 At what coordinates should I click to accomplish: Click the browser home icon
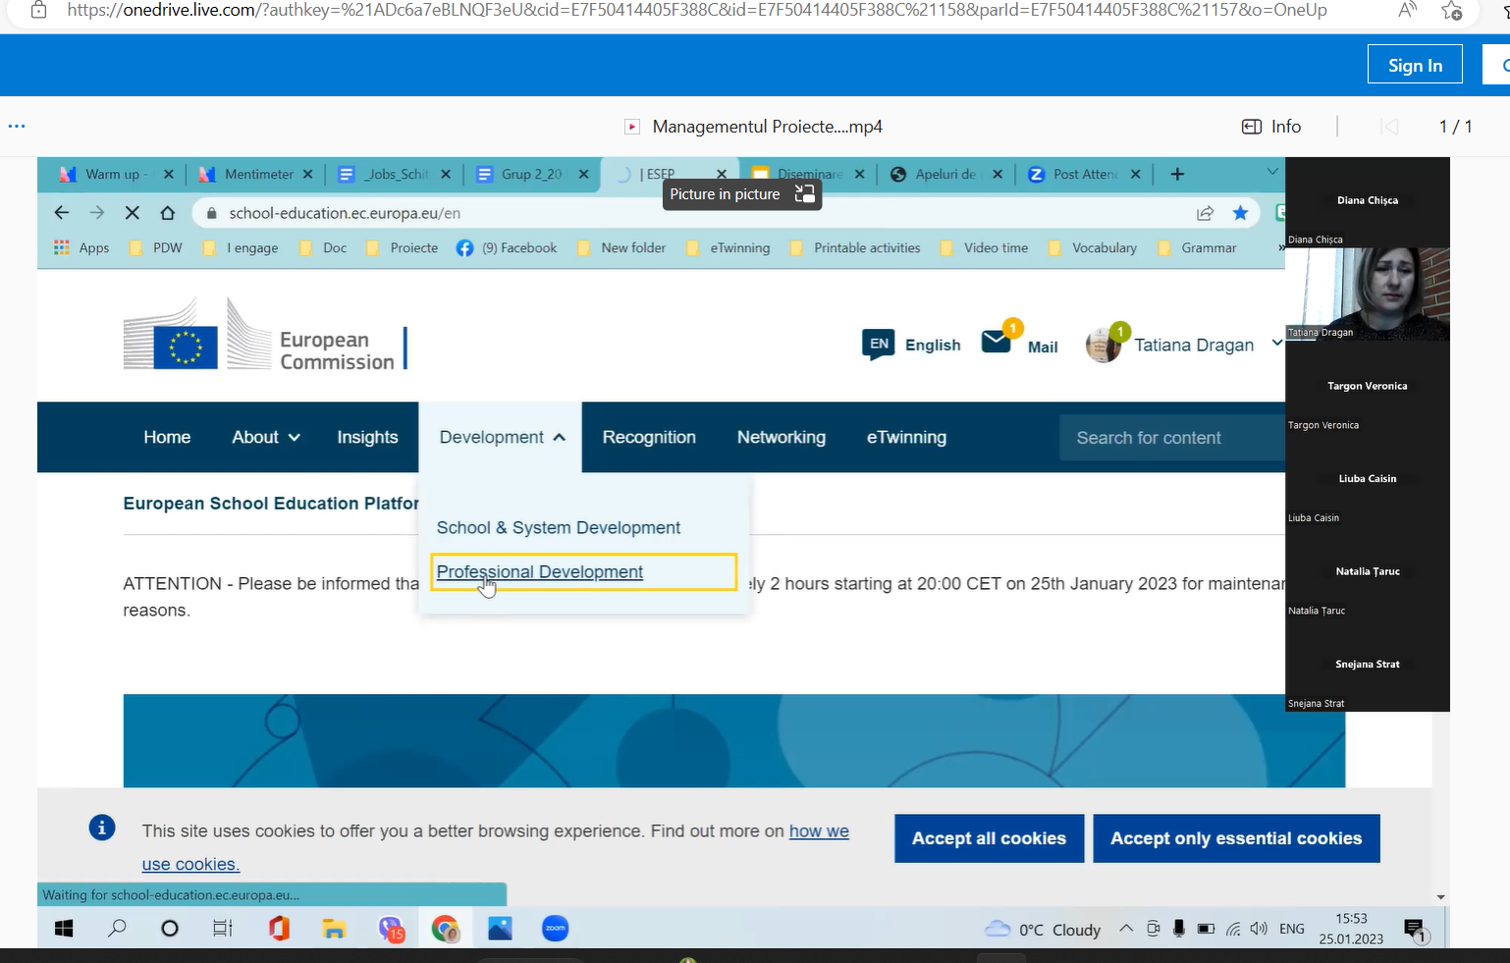point(168,213)
